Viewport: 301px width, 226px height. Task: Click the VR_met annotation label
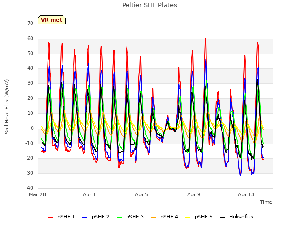52,20
